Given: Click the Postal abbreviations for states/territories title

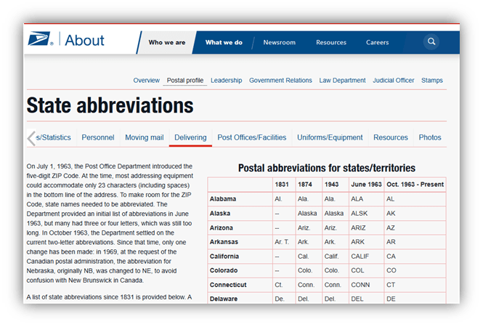Looking at the screenshot, I should pyautogui.click(x=327, y=168).
